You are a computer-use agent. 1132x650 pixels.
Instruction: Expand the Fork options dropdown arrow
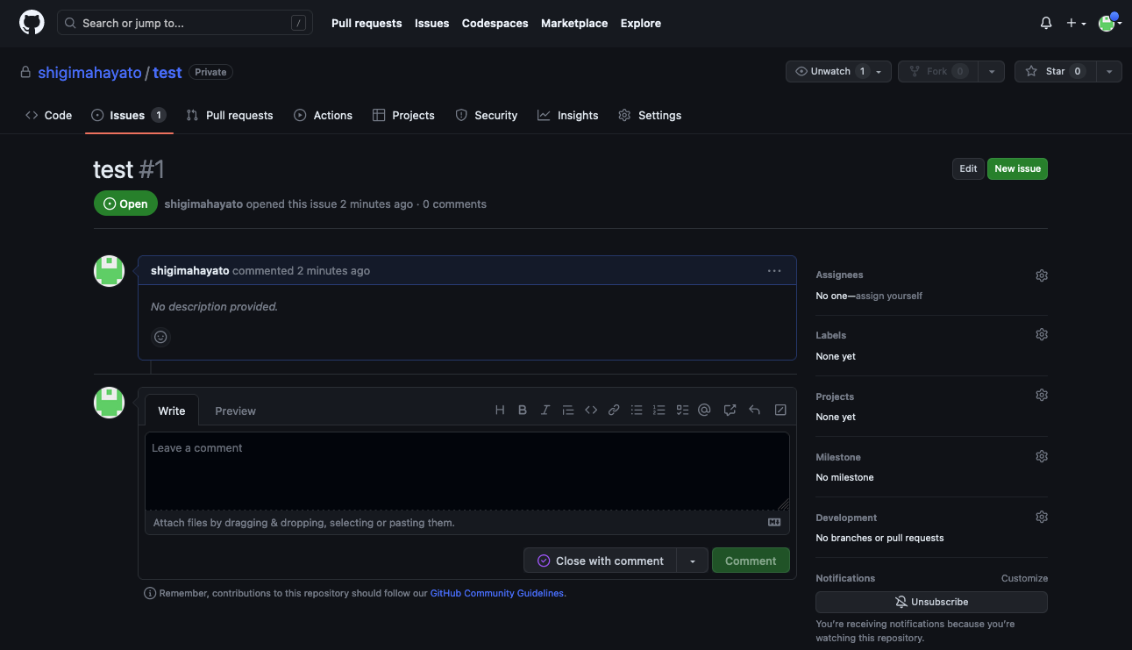tap(991, 72)
